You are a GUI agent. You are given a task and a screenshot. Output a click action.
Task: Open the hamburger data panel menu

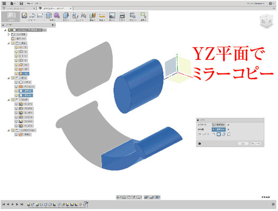(4, 3)
